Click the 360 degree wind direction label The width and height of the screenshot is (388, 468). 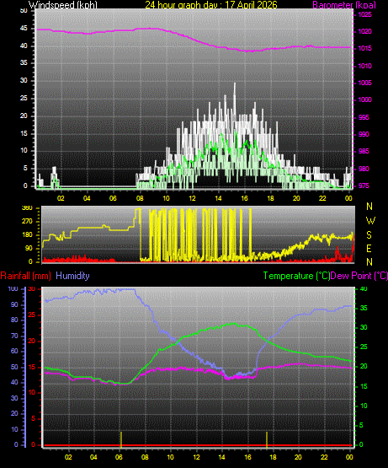(27, 208)
